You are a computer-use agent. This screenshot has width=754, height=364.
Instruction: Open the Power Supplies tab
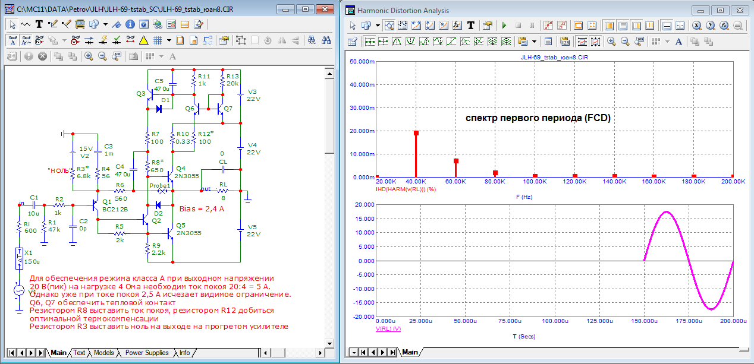click(x=146, y=353)
